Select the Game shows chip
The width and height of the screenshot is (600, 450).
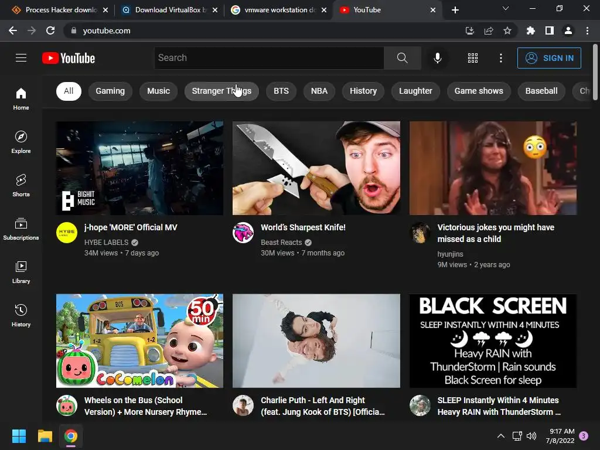(x=479, y=91)
